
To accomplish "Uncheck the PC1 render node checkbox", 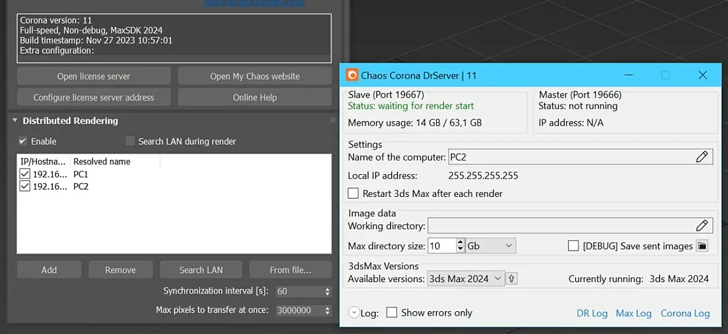I will 25,175.
